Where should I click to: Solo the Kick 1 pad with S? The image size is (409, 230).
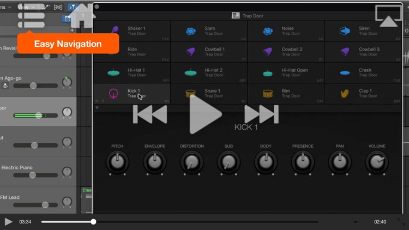(x=103, y=101)
